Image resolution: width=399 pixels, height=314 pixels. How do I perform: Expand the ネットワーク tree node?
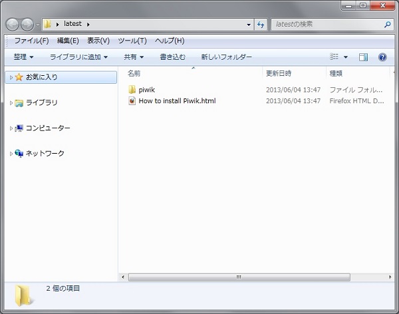pyautogui.click(x=11, y=154)
